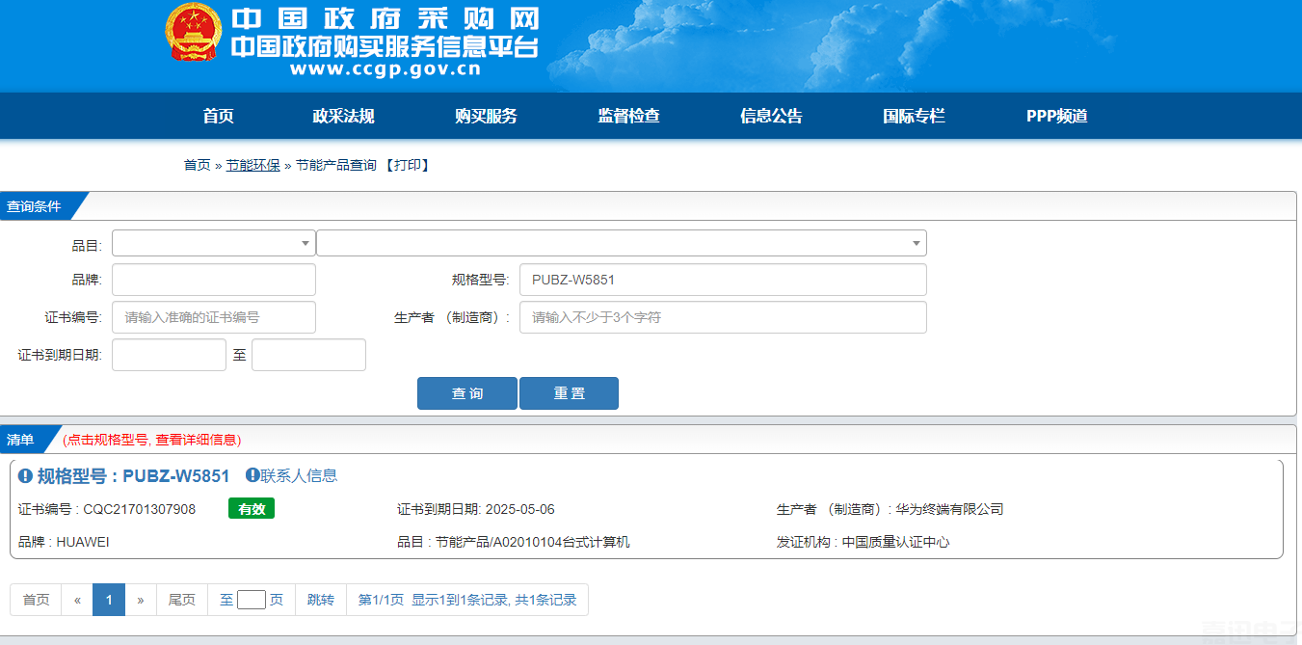Click www.ccgp.gov.cn site address text

(385, 68)
